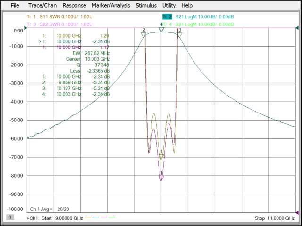
Task: Open the Marker/Analysis menu
Action: (x=111, y=5)
